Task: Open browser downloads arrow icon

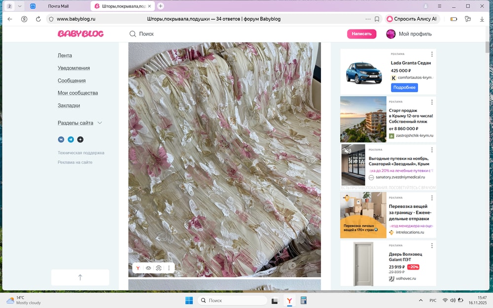Action: [482, 19]
